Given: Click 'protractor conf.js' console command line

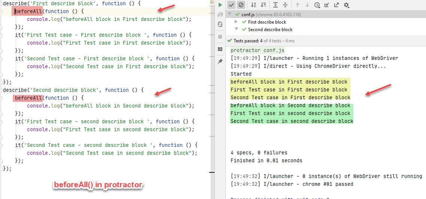Looking at the screenshot, I should click(257, 50).
